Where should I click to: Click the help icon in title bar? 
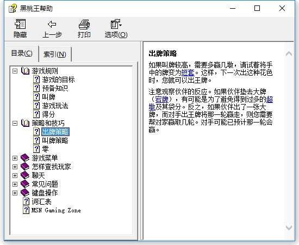pos(13,9)
